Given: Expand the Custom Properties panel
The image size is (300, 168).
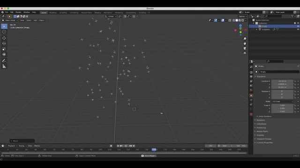Looking at the screenshot, I should point(264,143).
